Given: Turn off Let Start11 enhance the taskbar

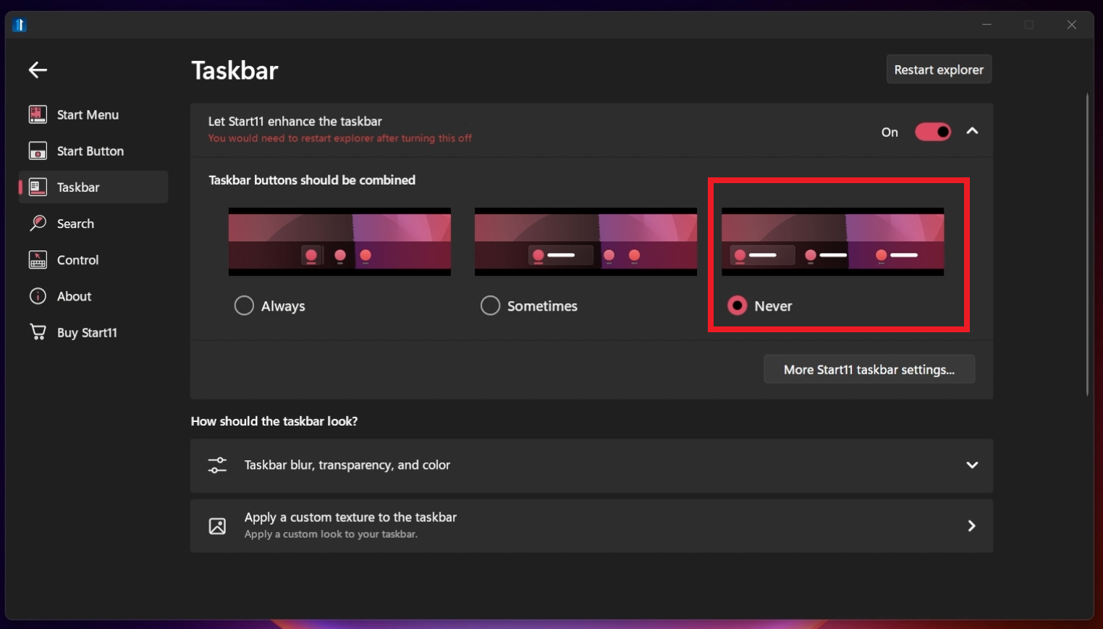Looking at the screenshot, I should coord(933,132).
